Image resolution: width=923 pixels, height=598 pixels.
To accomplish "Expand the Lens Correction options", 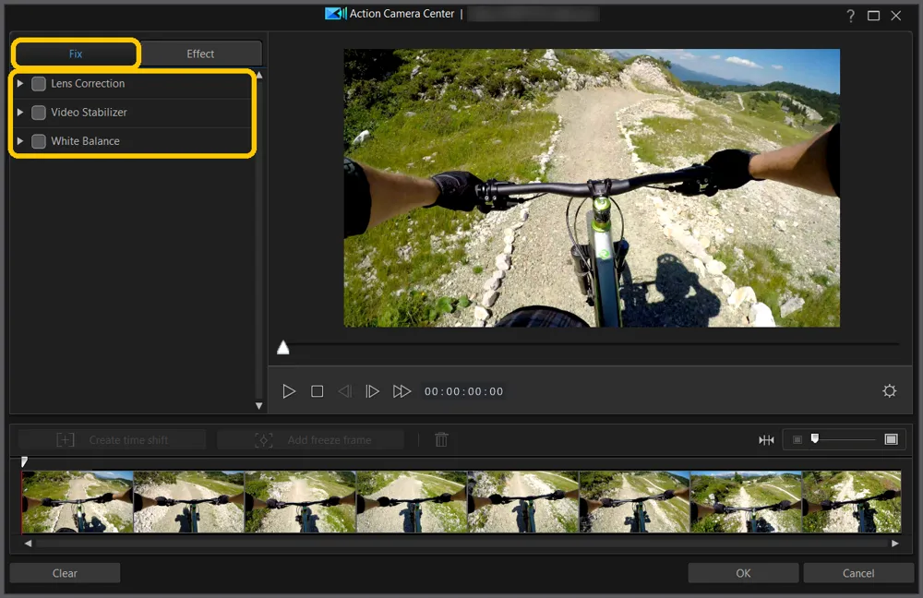I will [20, 84].
